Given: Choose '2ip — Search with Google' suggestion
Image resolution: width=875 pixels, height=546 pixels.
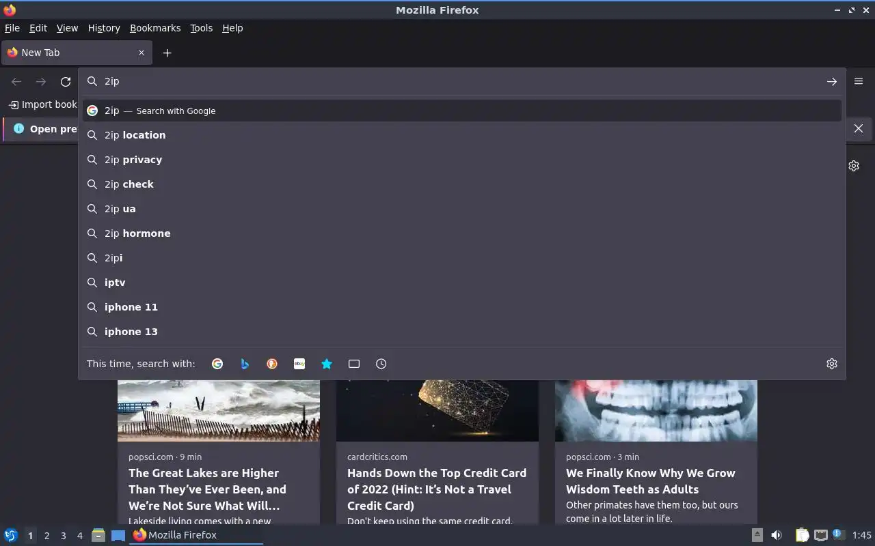Looking at the screenshot, I should pyautogui.click(x=461, y=111).
